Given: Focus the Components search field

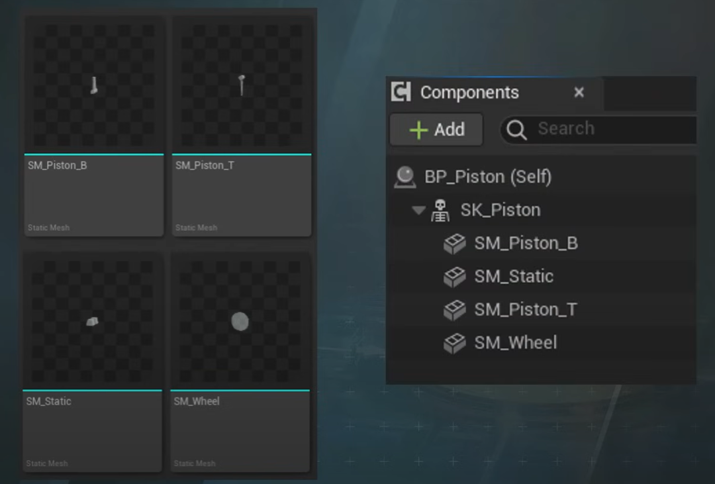Looking at the screenshot, I should tap(598, 130).
